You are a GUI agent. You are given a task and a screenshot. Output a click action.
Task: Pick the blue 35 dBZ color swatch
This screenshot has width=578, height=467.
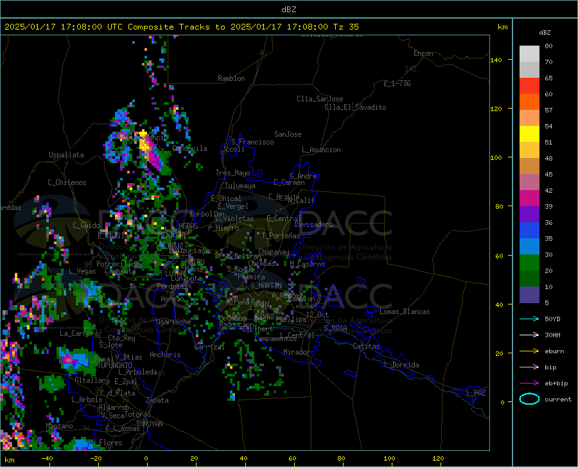click(x=529, y=231)
